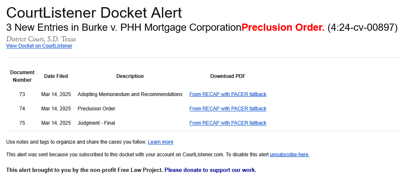Click the District Court, S.D. Texas subtitle
The height and width of the screenshot is (182, 407).
(x=41, y=39)
